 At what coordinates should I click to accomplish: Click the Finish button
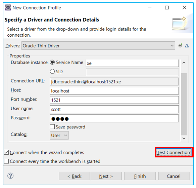tap(140, 176)
